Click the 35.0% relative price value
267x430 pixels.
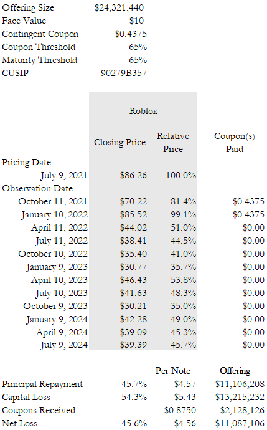(183, 306)
